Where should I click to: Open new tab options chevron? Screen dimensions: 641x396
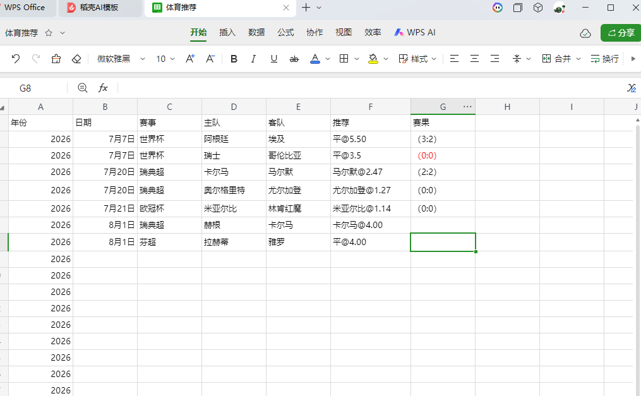point(320,8)
